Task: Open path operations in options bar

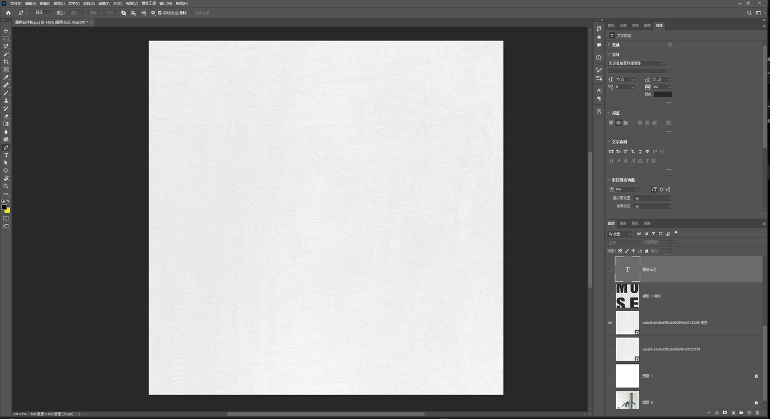Action: coord(123,13)
